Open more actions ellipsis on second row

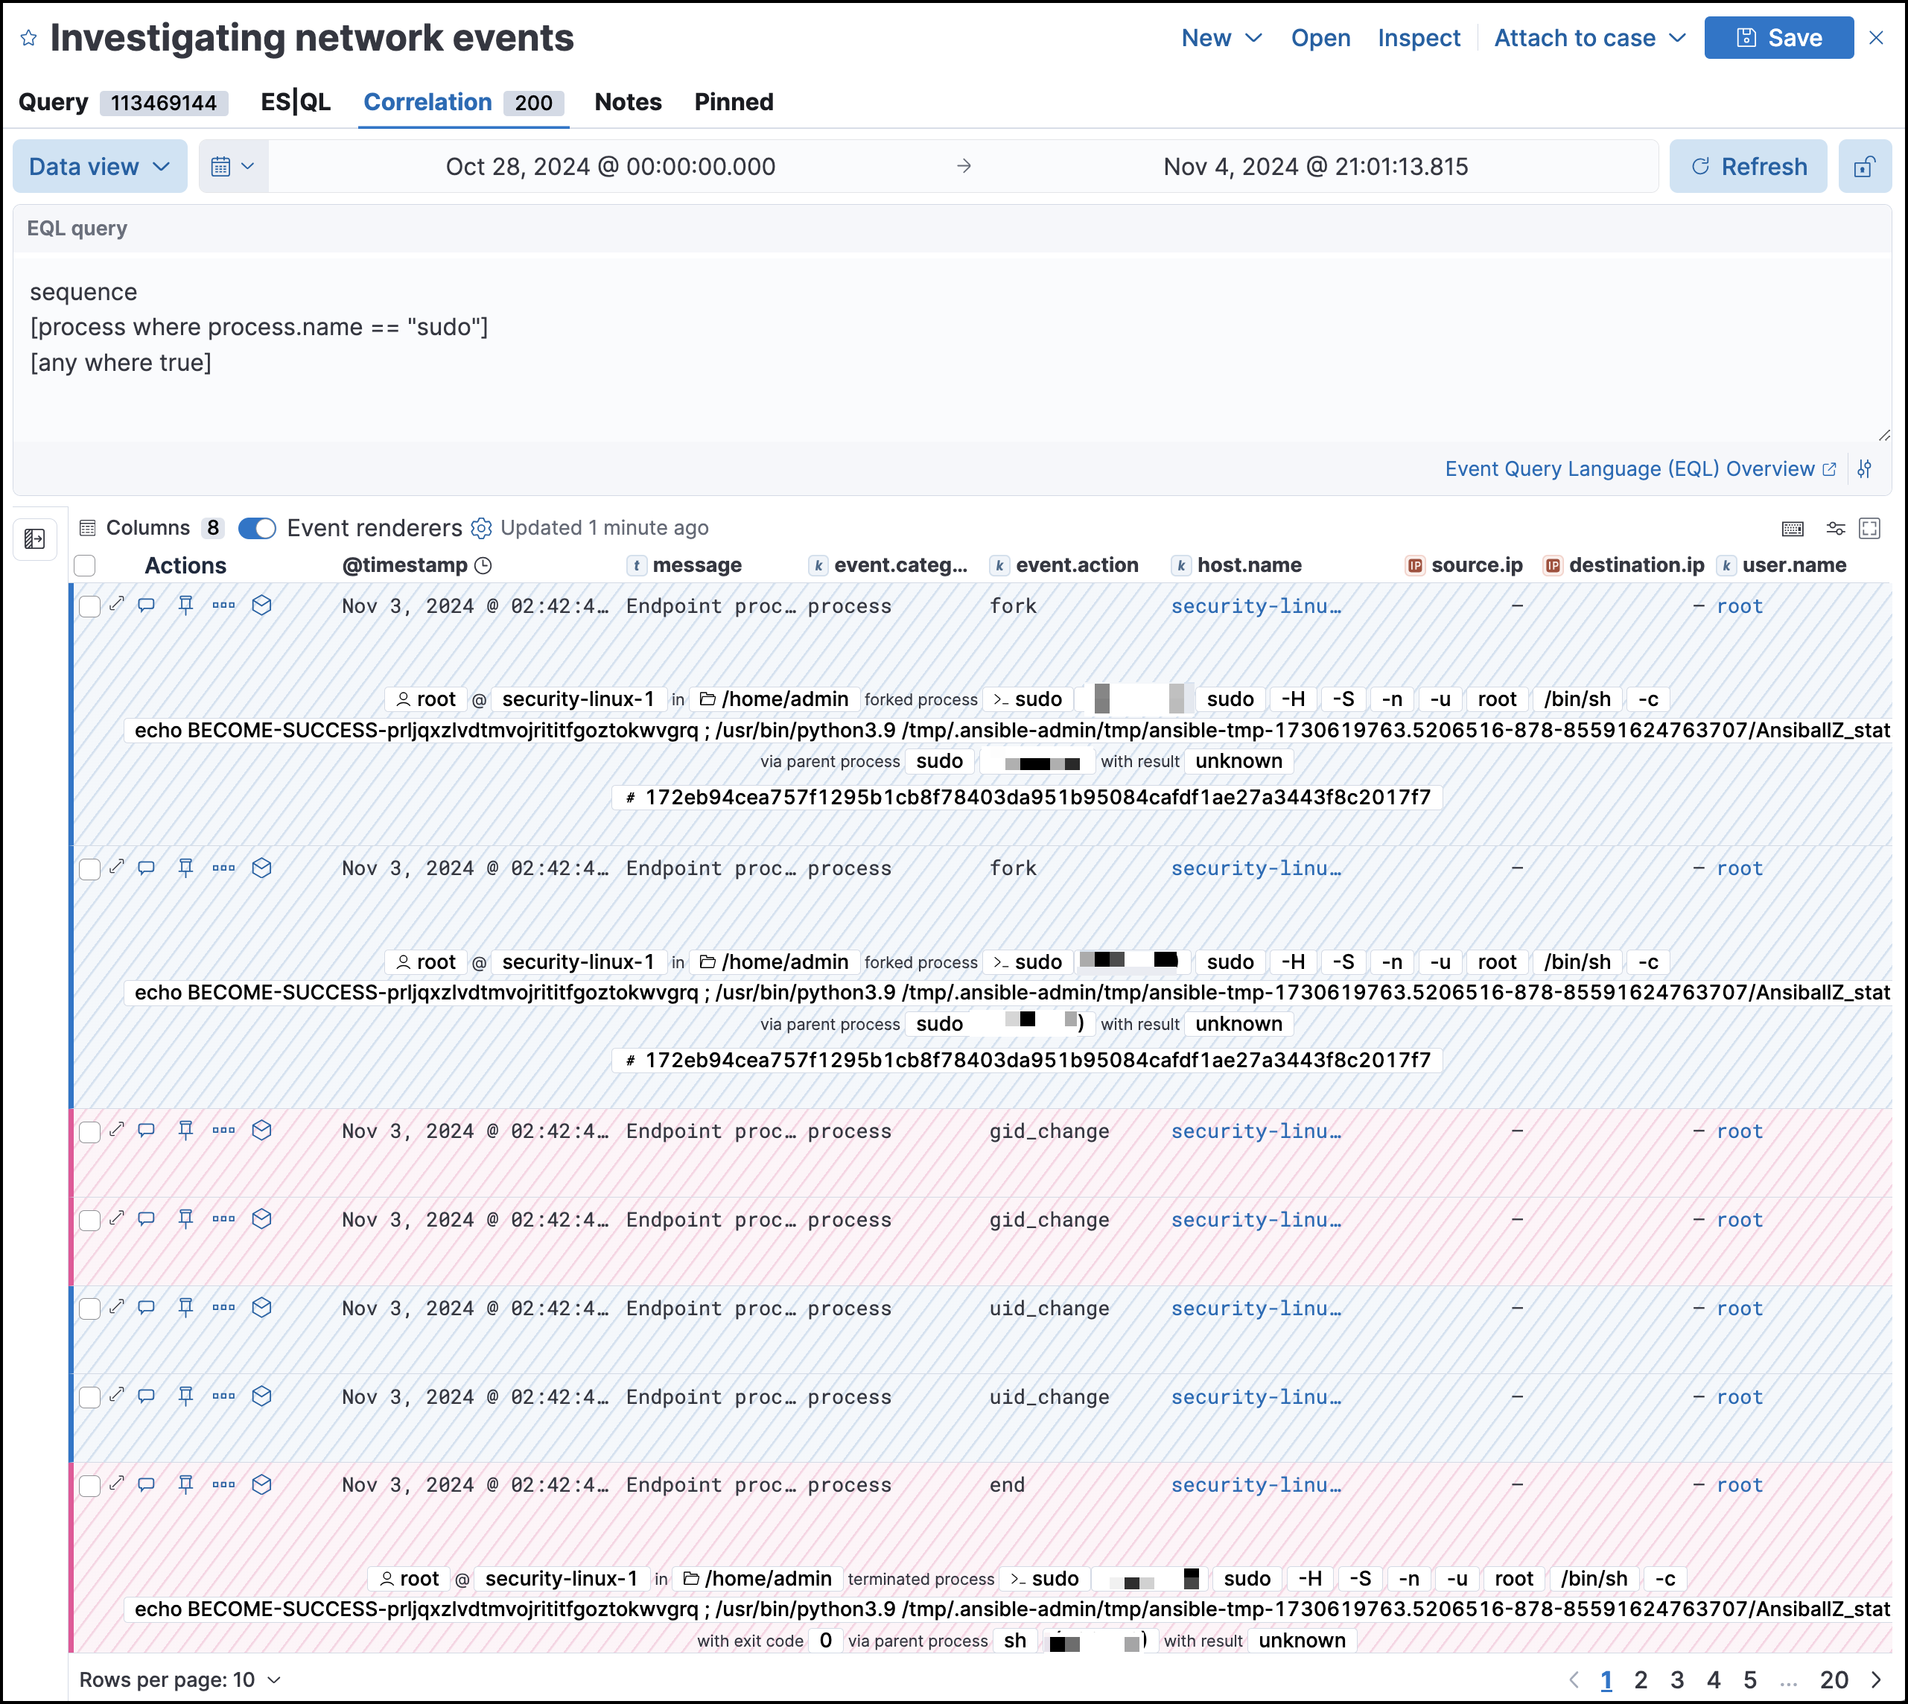point(223,869)
